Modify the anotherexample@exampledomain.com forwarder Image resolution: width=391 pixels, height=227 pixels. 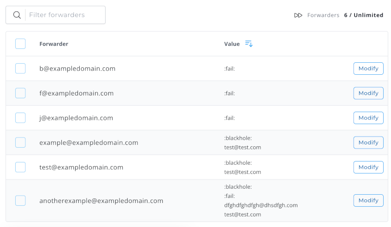368,201
